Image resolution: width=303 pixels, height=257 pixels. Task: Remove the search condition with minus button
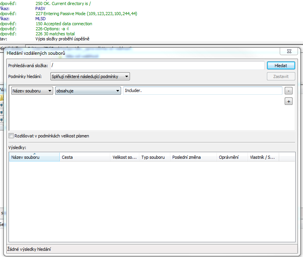point(288,91)
